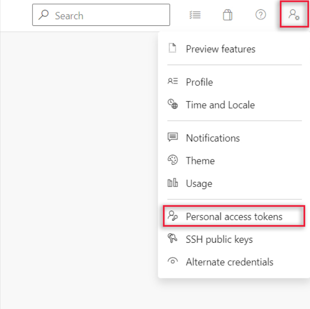Click the Usage bar chart icon

[173, 183]
